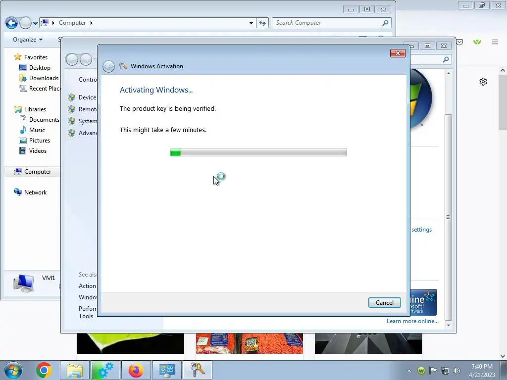Open Device Manager link in System window

pyautogui.click(x=87, y=97)
